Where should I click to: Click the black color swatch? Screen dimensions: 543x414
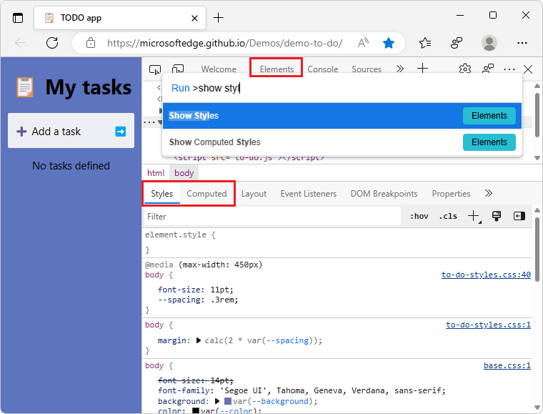196,411
